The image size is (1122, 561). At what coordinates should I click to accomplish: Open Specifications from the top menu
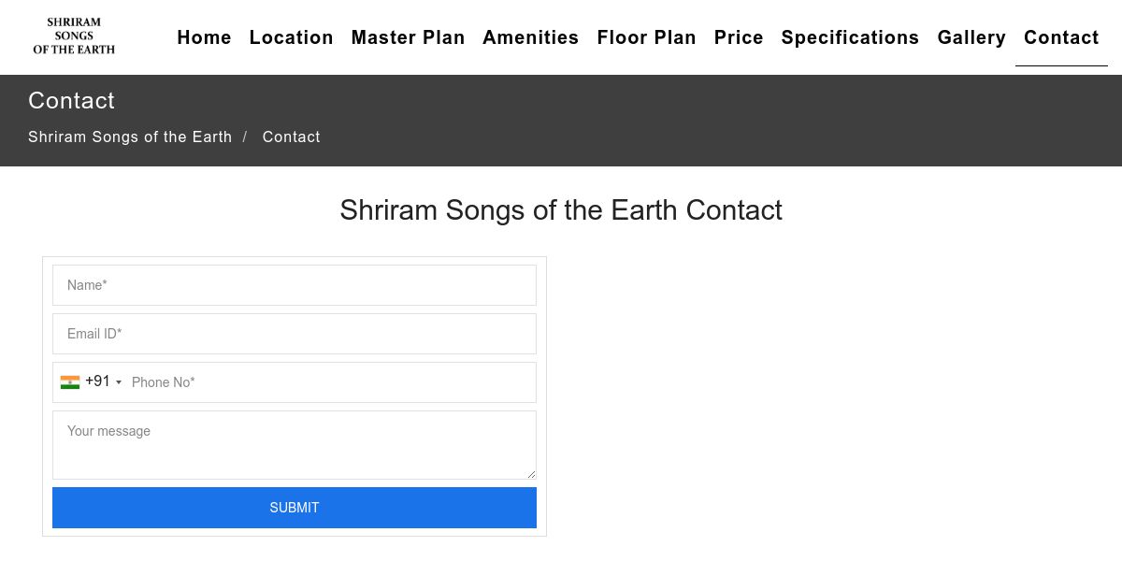(850, 37)
